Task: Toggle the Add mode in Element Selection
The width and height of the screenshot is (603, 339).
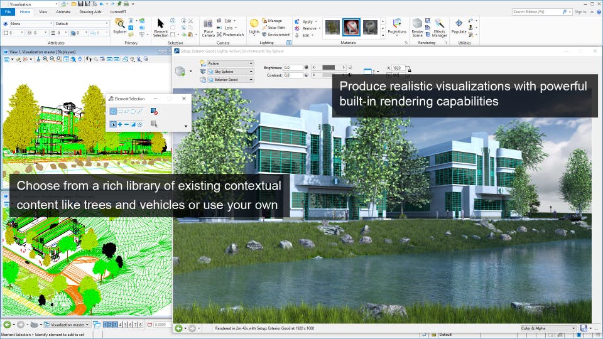Action: pos(120,124)
